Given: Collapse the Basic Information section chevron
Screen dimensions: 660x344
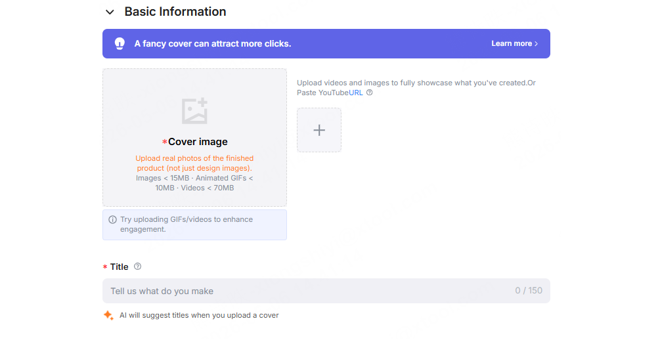Looking at the screenshot, I should click(x=110, y=12).
